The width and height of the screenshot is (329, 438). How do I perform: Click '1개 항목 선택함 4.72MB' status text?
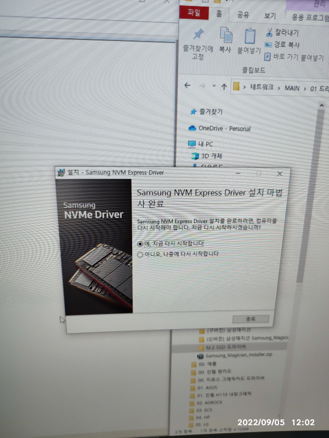pyautogui.click(x=224, y=430)
